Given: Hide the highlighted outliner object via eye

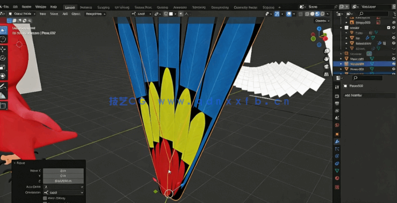Looking at the screenshot, I should click(x=394, y=64).
